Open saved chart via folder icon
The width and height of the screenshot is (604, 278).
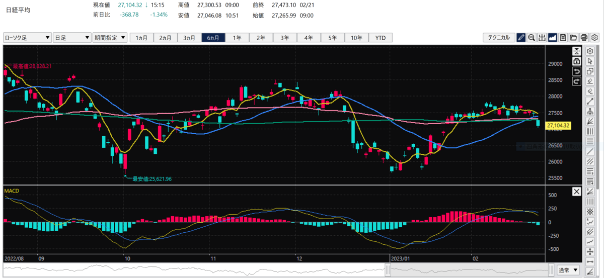pyautogui.click(x=574, y=38)
